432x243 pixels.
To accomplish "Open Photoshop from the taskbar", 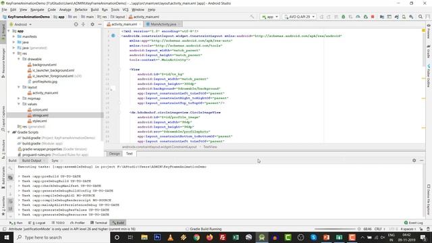I will tap(157, 237).
